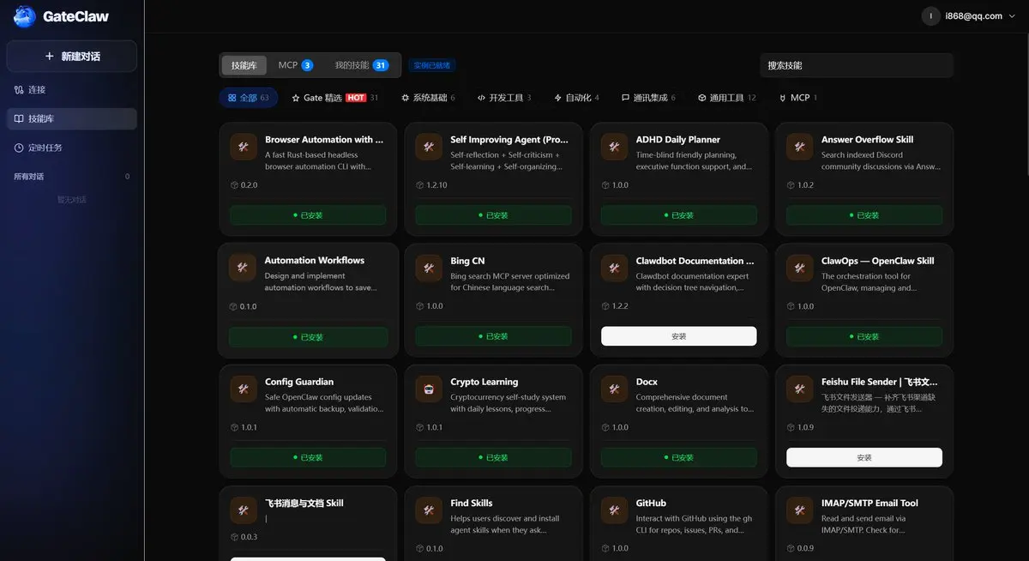The width and height of the screenshot is (1029, 561).
Task: Click 已安装 button on Bing CN card
Action: [x=493, y=336]
